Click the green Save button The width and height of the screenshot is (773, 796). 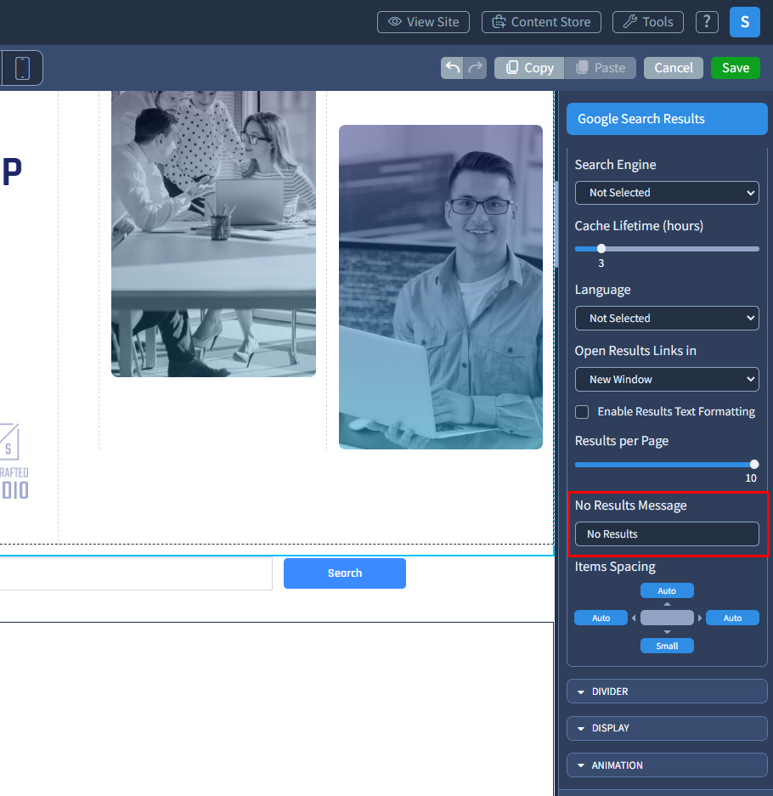click(x=735, y=68)
